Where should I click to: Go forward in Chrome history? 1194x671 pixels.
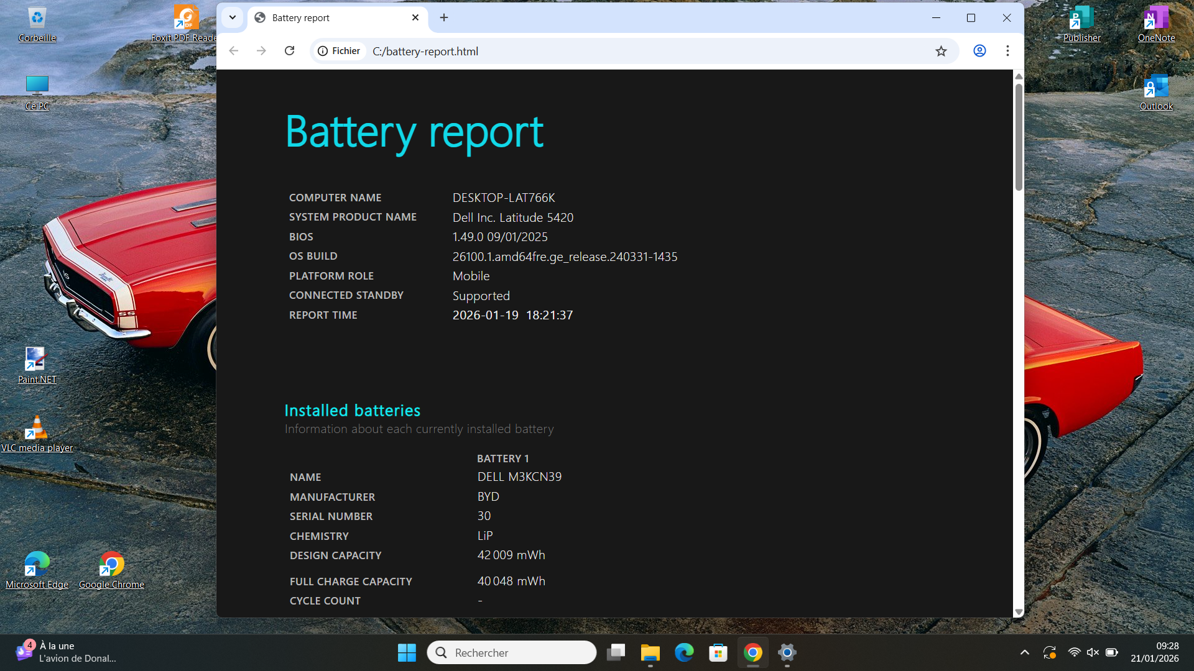click(261, 51)
